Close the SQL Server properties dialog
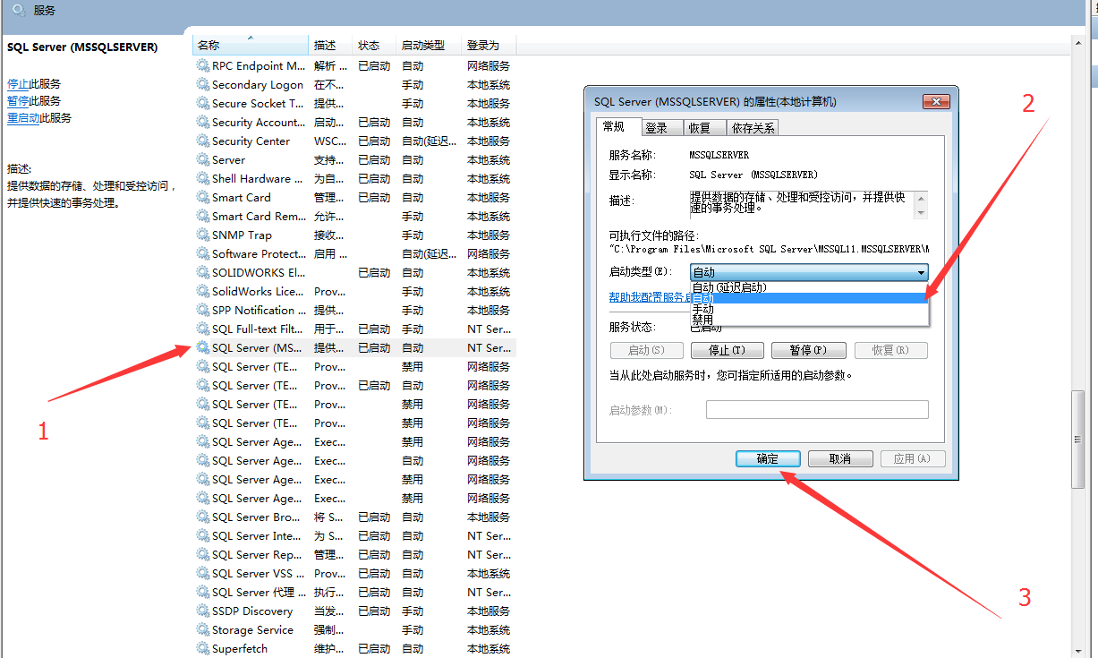Image resolution: width=1098 pixels, height=658 pixels. 936,101
